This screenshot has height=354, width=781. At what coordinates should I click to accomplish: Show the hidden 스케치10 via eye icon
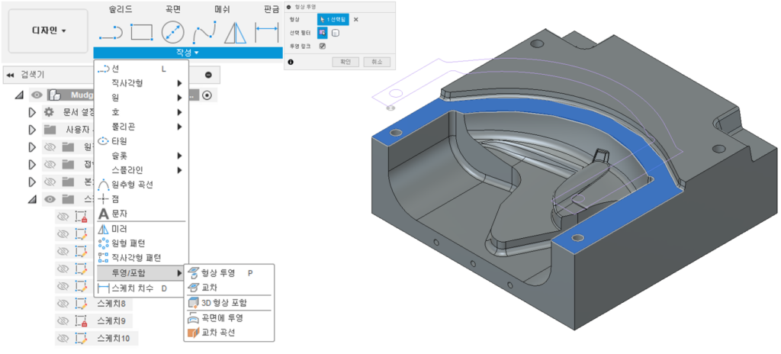63,338
